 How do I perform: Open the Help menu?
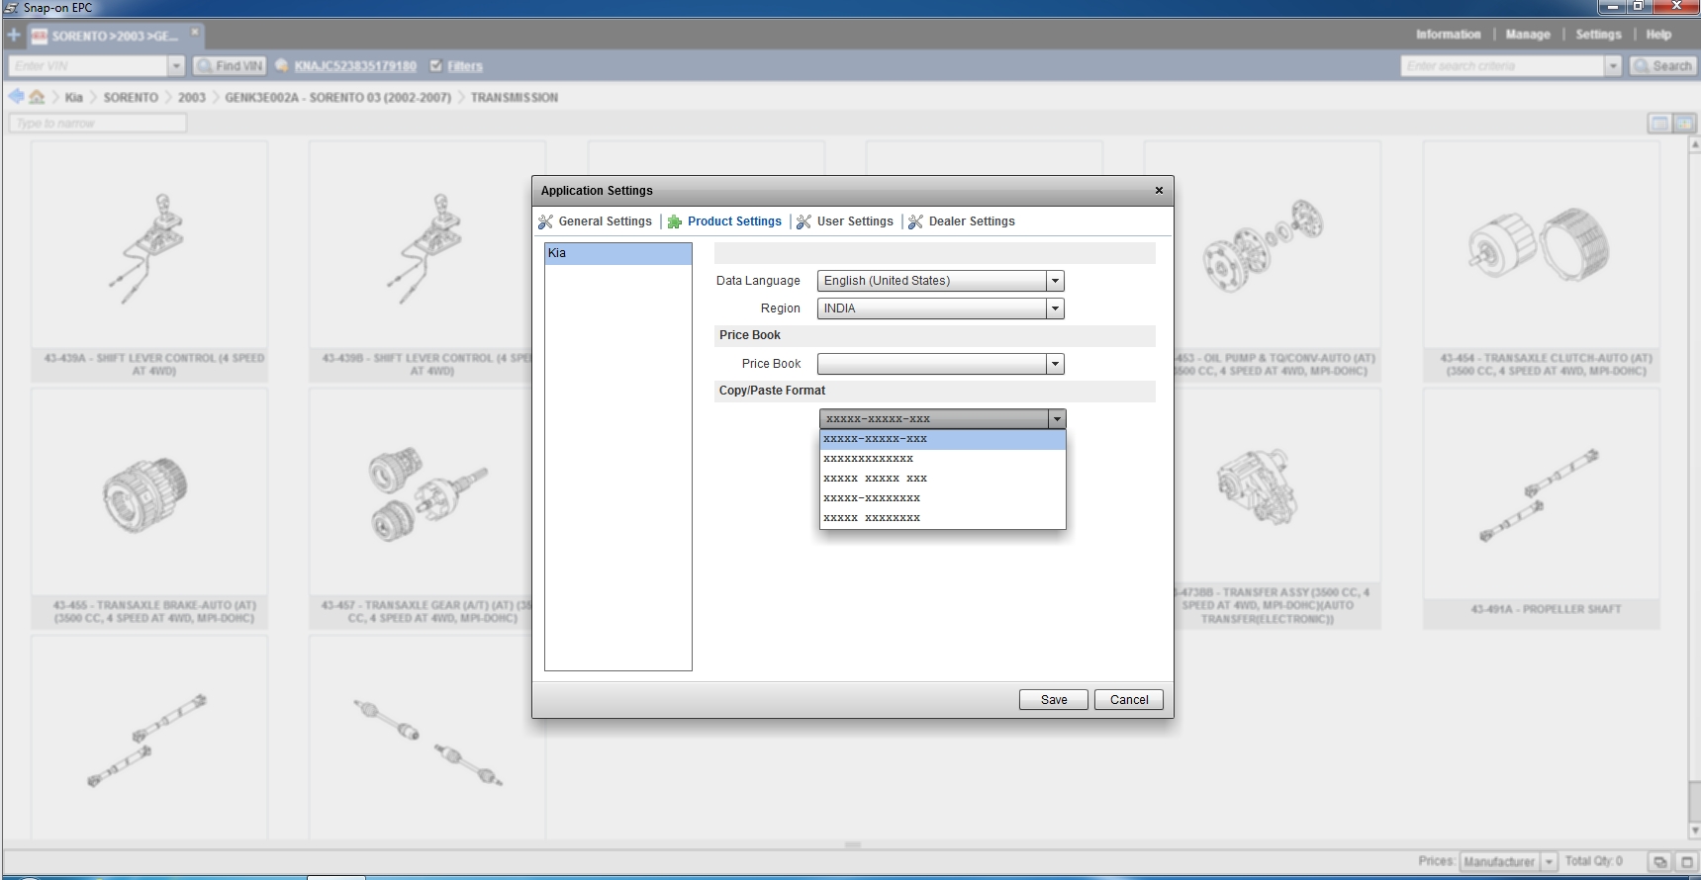(1658, 35)
